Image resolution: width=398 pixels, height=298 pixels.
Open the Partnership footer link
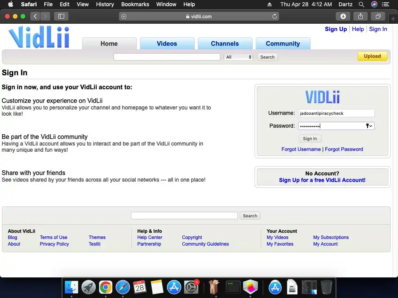pyautogui.click(x=149, y=244)
